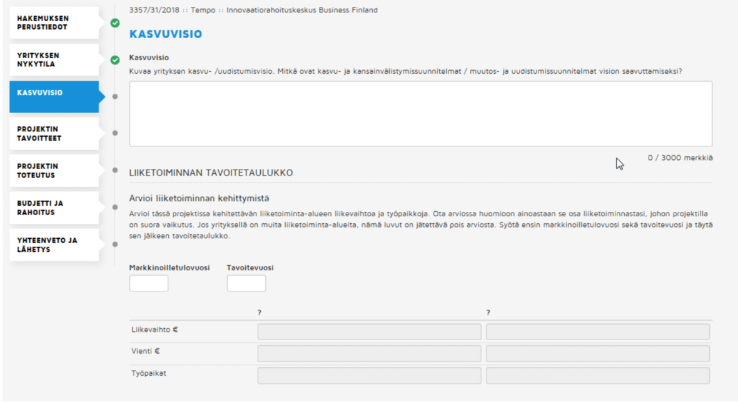Click Vienti € second column field
Viewport: 738px width, 402px height.
click(598, 353)
